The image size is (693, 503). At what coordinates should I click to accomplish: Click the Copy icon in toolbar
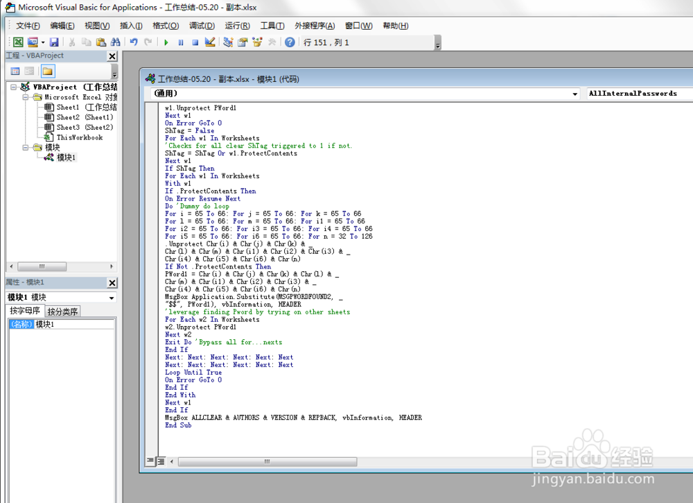(86, 42)
